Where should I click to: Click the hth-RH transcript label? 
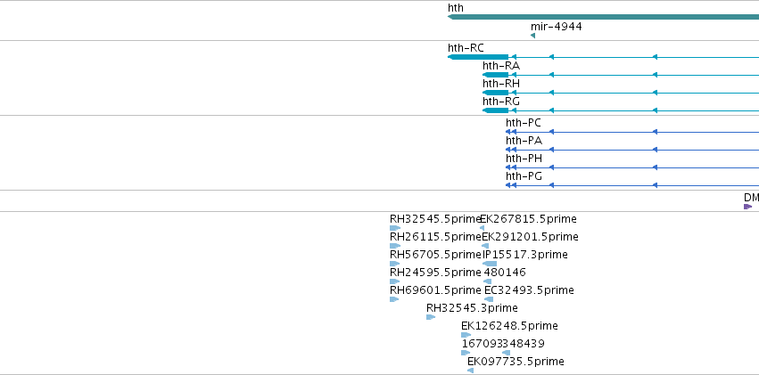point(501,84)
